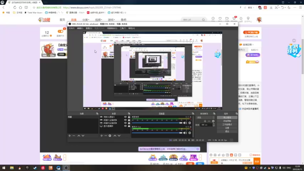Move the source down in the Sources panel
The image size is (304, 171).
coord(119,136)
